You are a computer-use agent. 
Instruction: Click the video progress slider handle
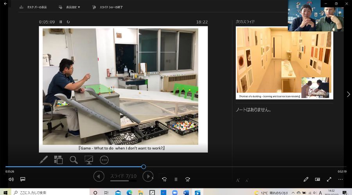(x=144, y=167)
